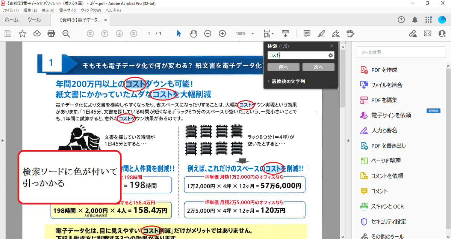Share a link to file icon
The width and height of the screenshot is (451, 239).
coord(413,34)
